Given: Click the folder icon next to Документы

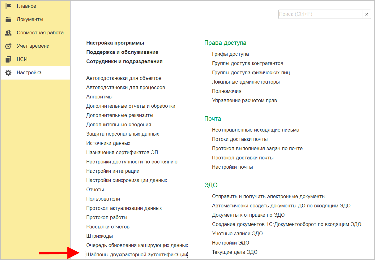Looking at the screenshot, I should 8,19.
